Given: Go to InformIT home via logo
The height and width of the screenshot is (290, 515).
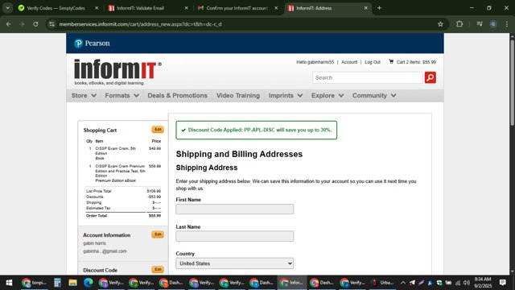Looking at the screenshot, I should click(117, 72).
